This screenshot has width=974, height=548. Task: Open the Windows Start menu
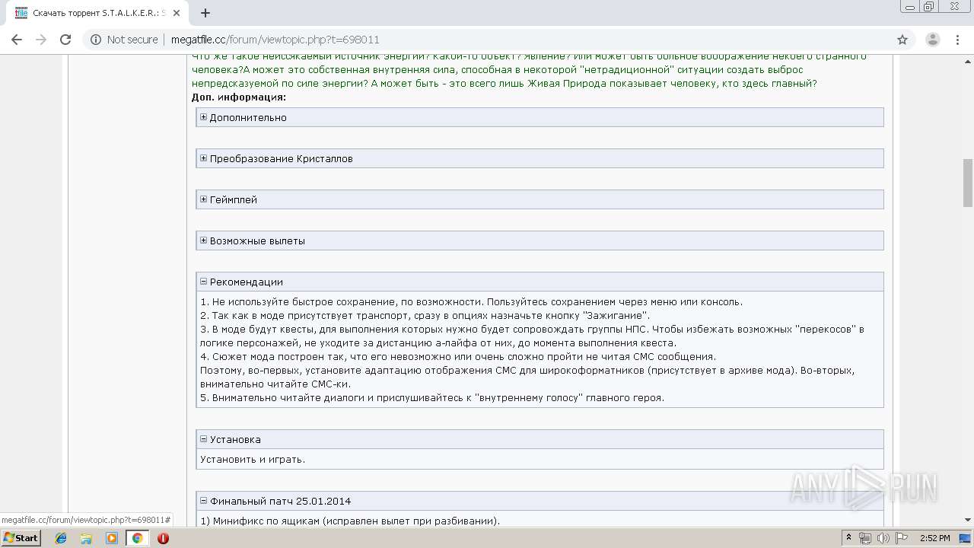(21, 538)
